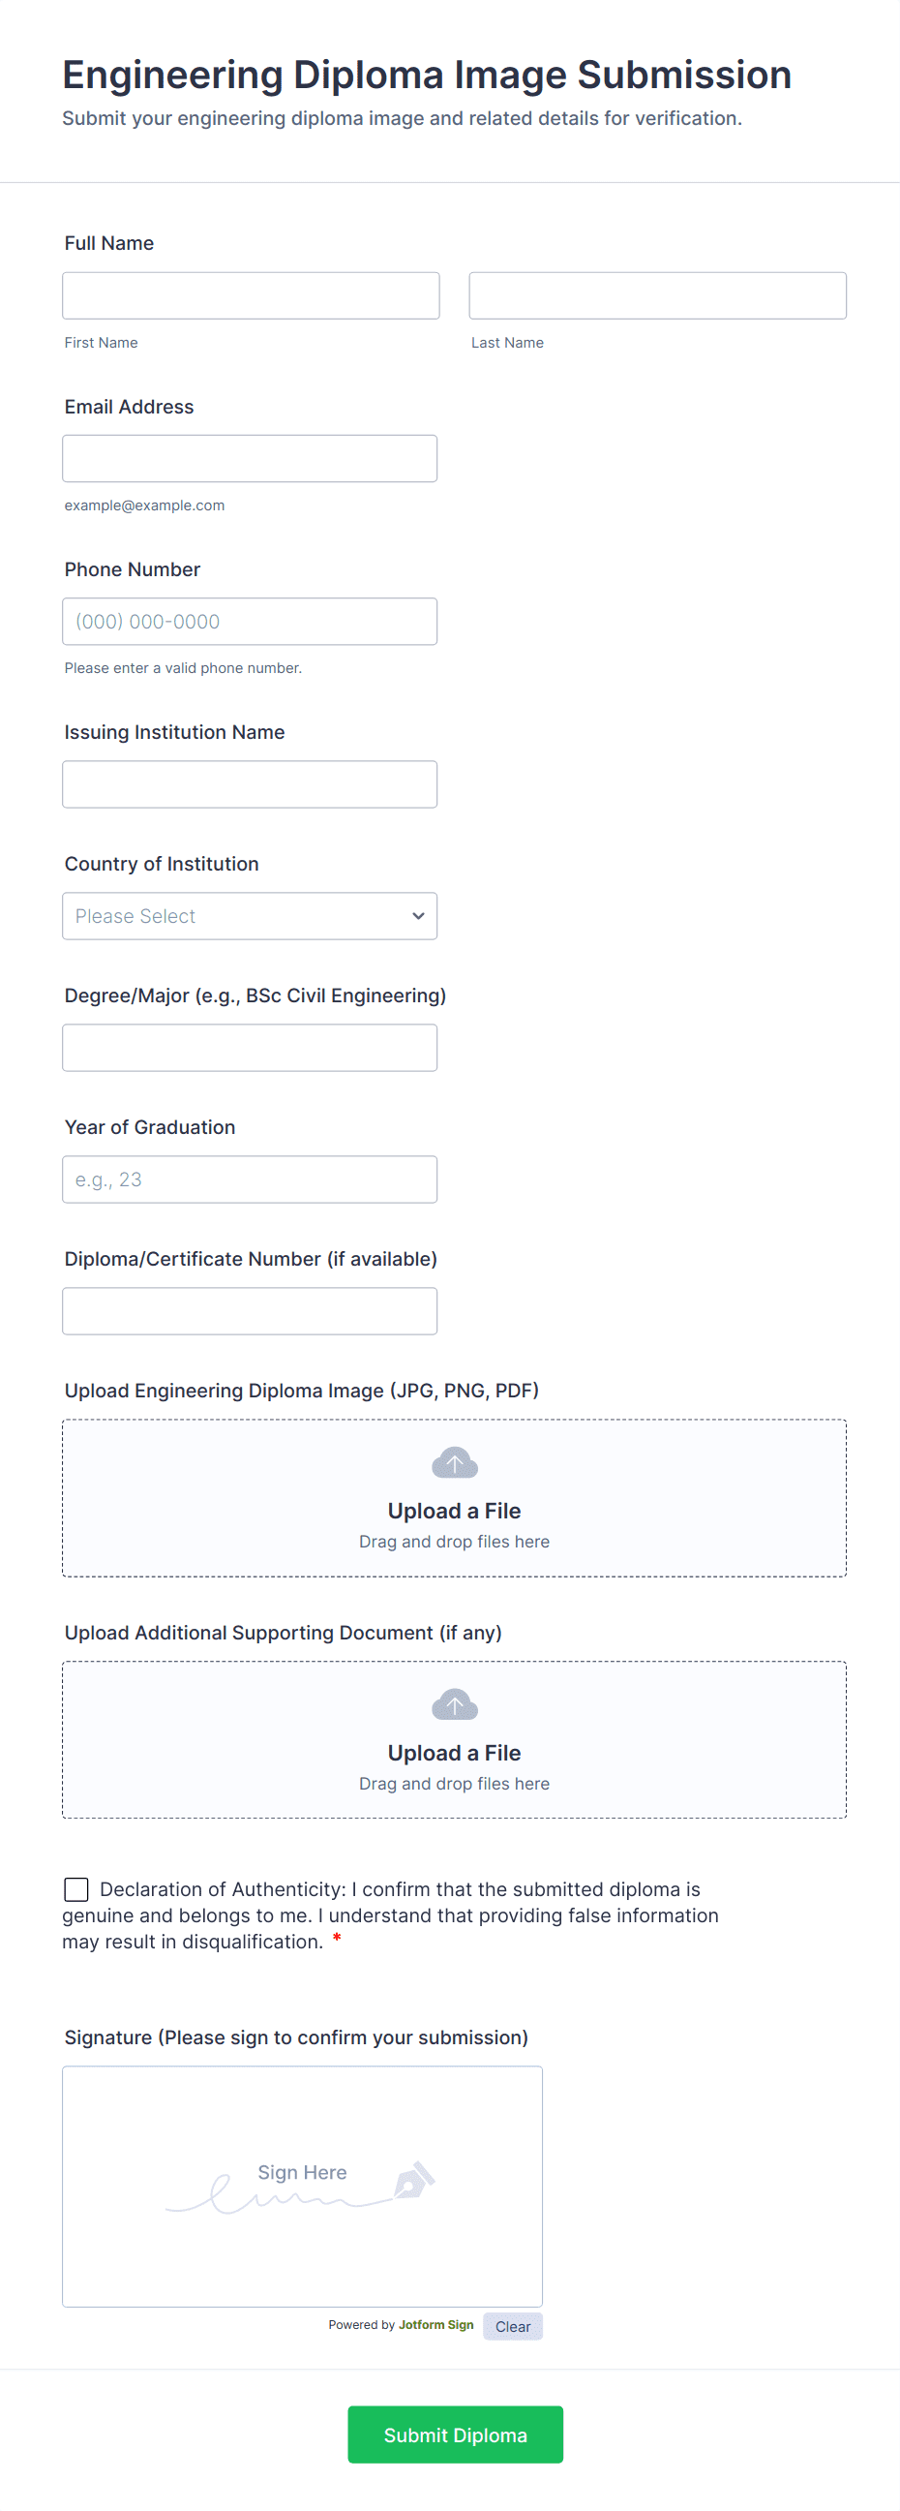Click into the Email Address field
Viewport: 900px width, 2511px height.
click(250, 458)
